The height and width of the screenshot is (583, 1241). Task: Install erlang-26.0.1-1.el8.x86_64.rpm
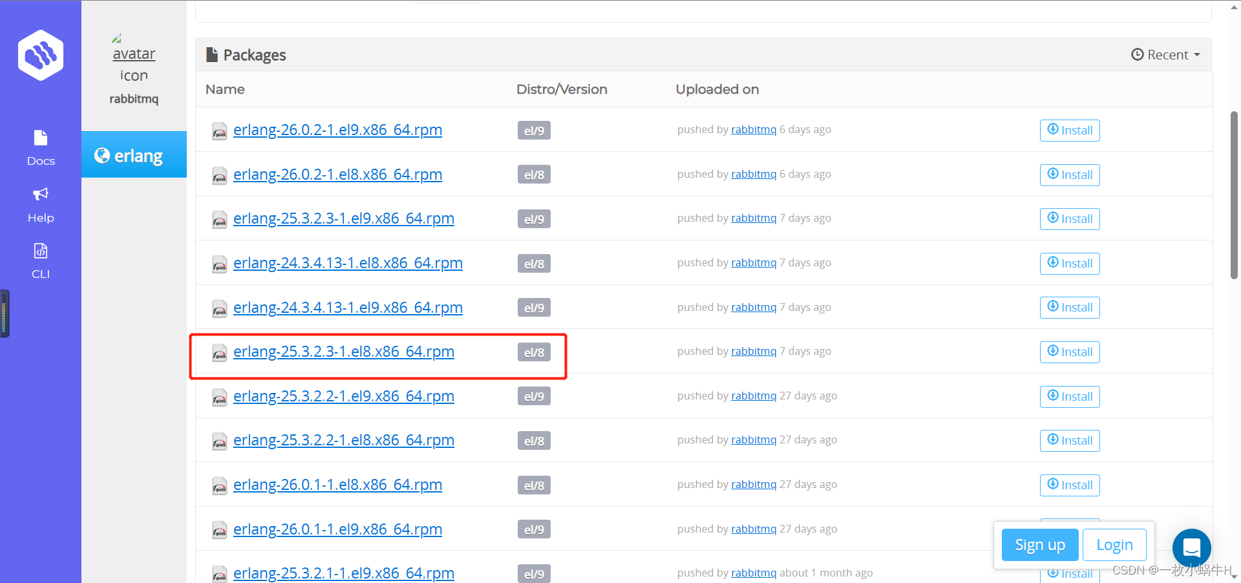point(1070,485)
